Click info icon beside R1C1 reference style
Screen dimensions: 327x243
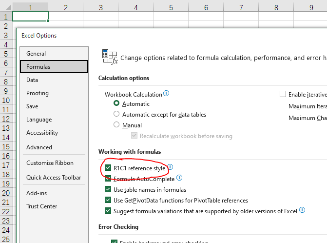171,167
